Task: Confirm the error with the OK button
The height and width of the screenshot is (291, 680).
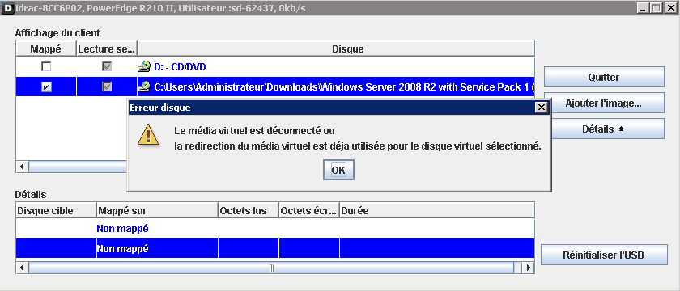Action: tap(338, 170)
